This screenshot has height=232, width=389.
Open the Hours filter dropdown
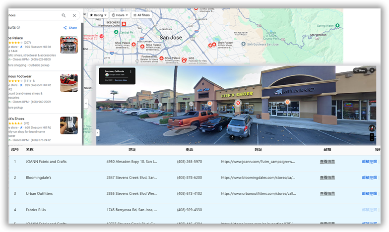pos(120,15)
